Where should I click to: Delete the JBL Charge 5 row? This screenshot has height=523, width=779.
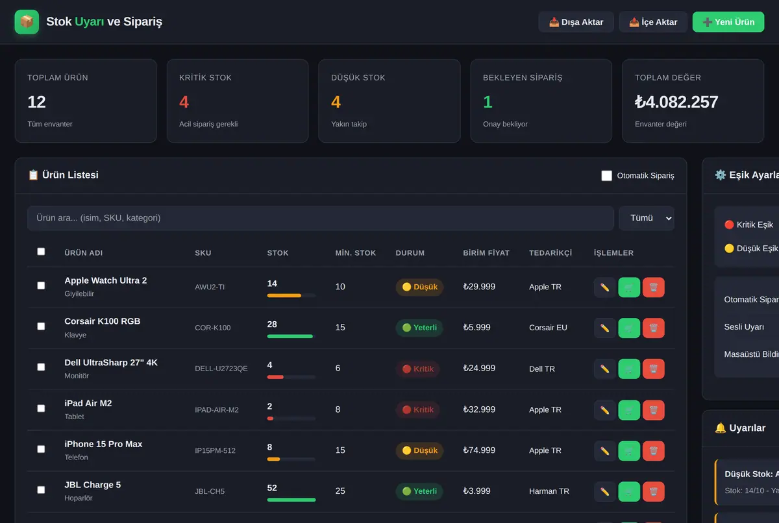pos(654,491)
